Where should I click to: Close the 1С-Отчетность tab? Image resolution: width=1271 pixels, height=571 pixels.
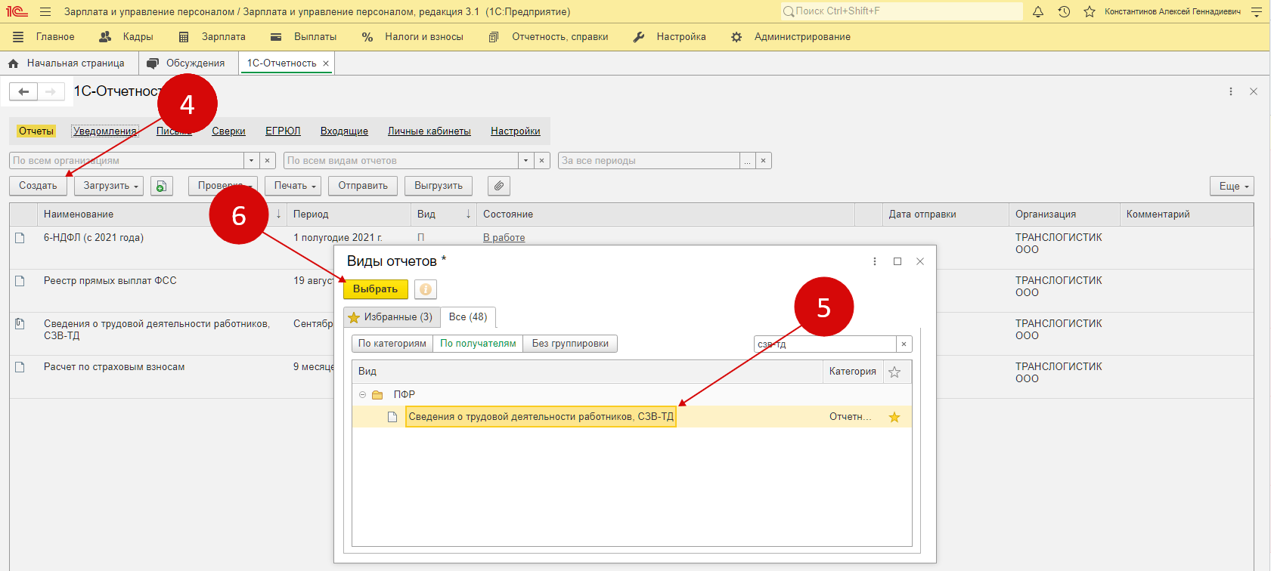click(x=326, y=63)
